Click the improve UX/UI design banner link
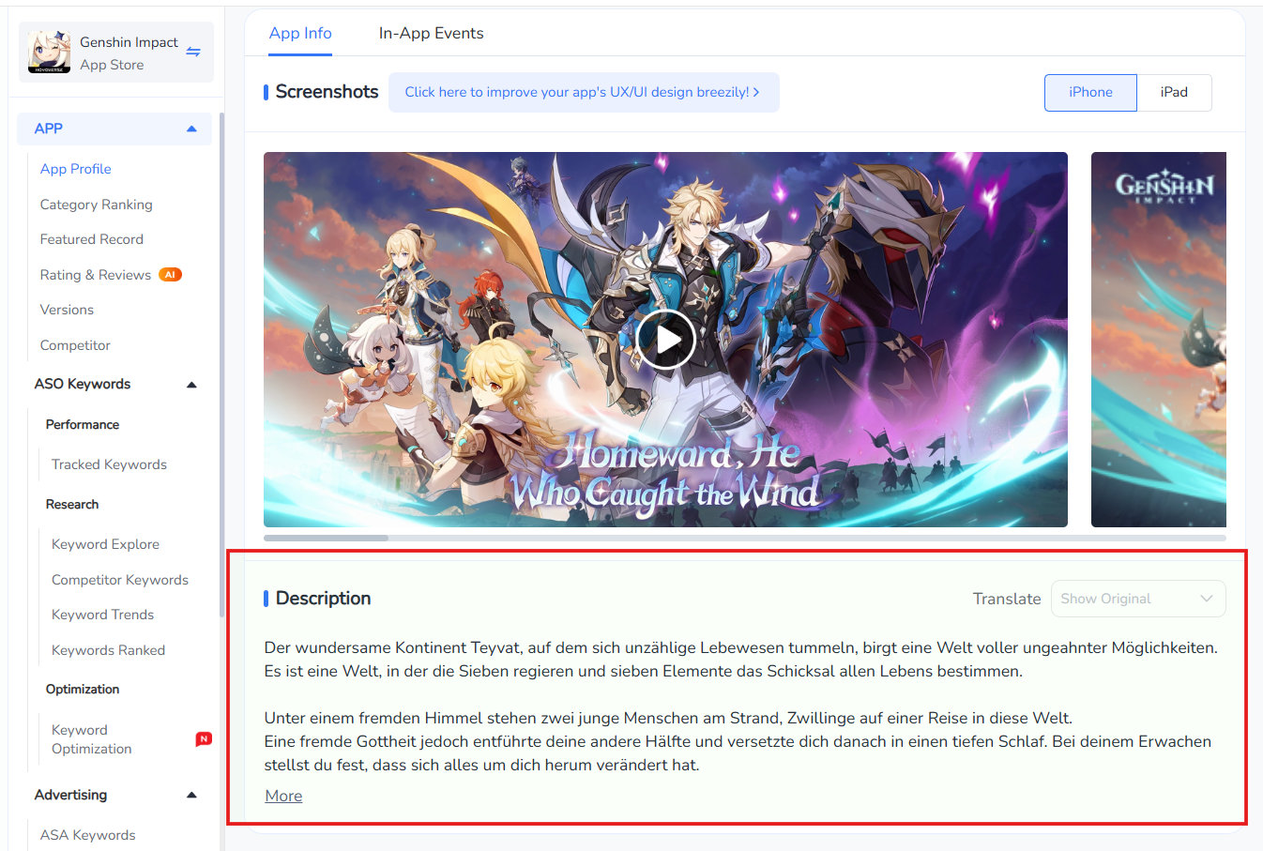 [584, 92]
